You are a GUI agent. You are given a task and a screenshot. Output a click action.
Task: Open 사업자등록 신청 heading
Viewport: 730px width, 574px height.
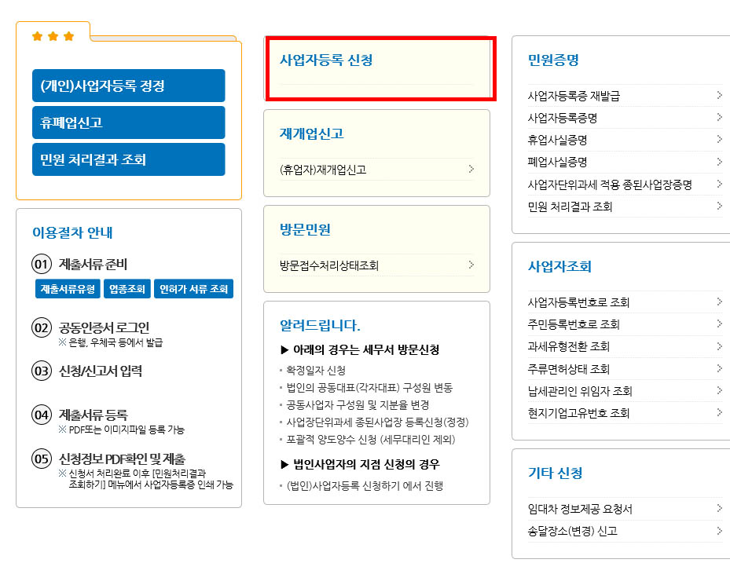[x=326, y=60]
